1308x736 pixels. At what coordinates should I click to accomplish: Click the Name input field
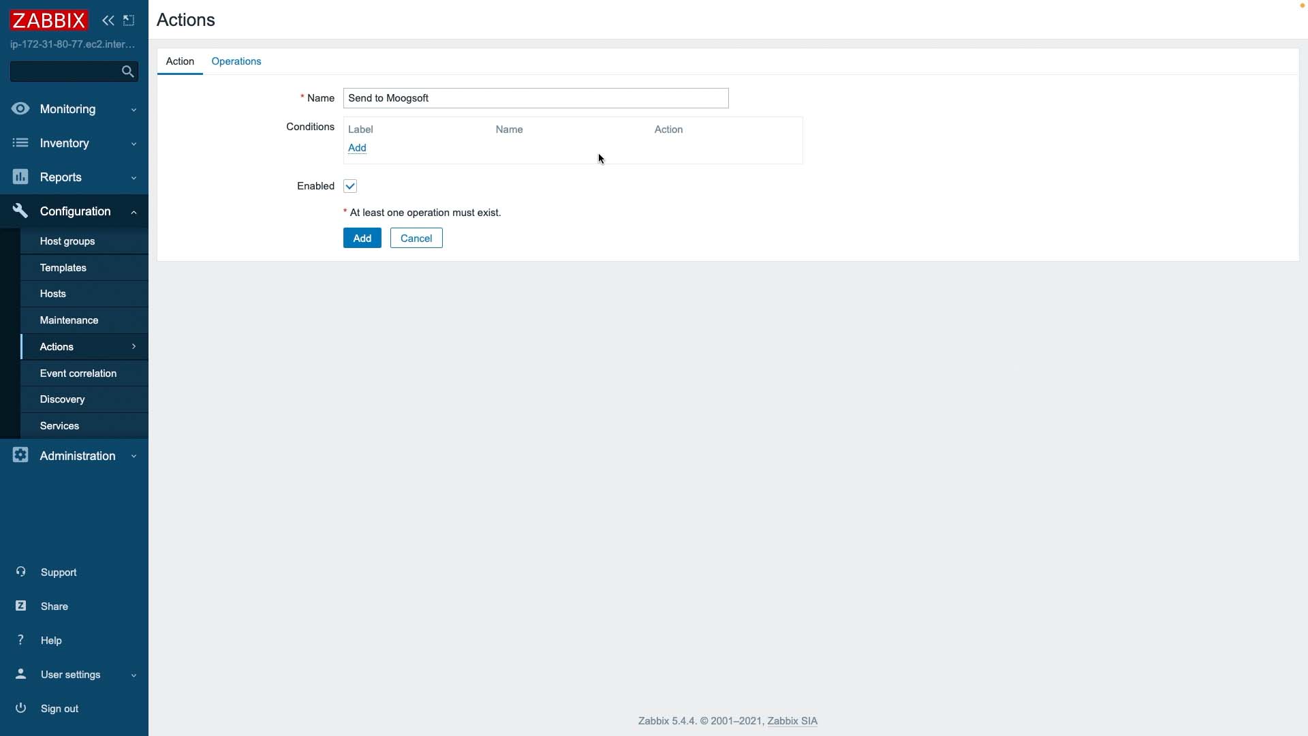tap(536, 98)
